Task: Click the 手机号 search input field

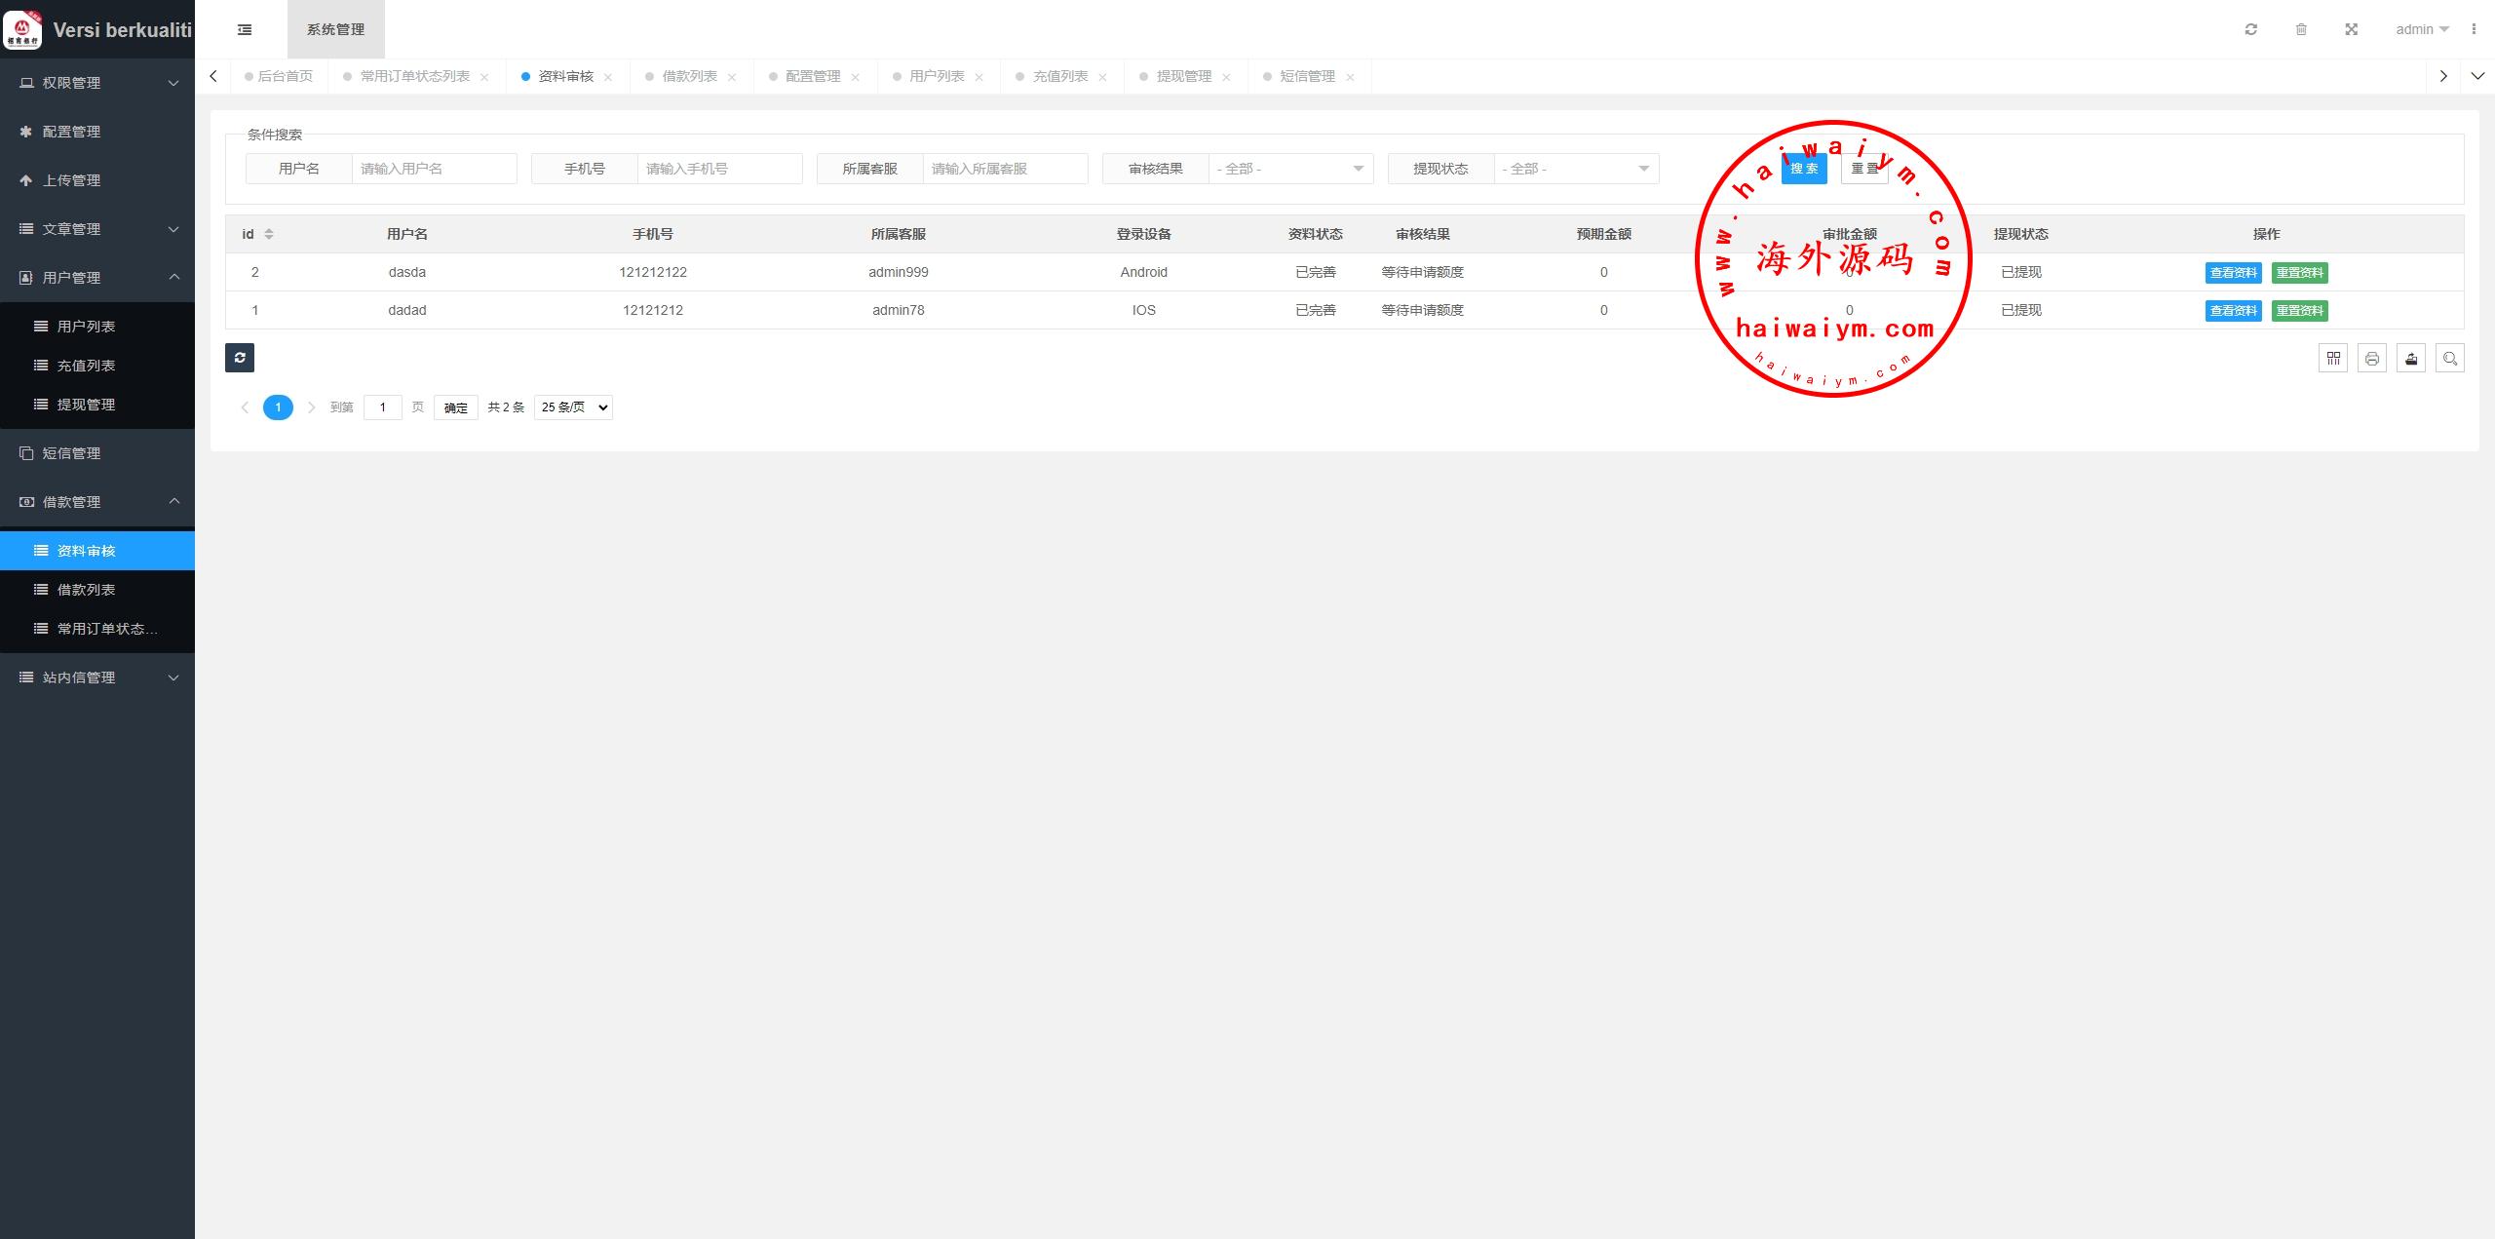Action: (719, 169)
